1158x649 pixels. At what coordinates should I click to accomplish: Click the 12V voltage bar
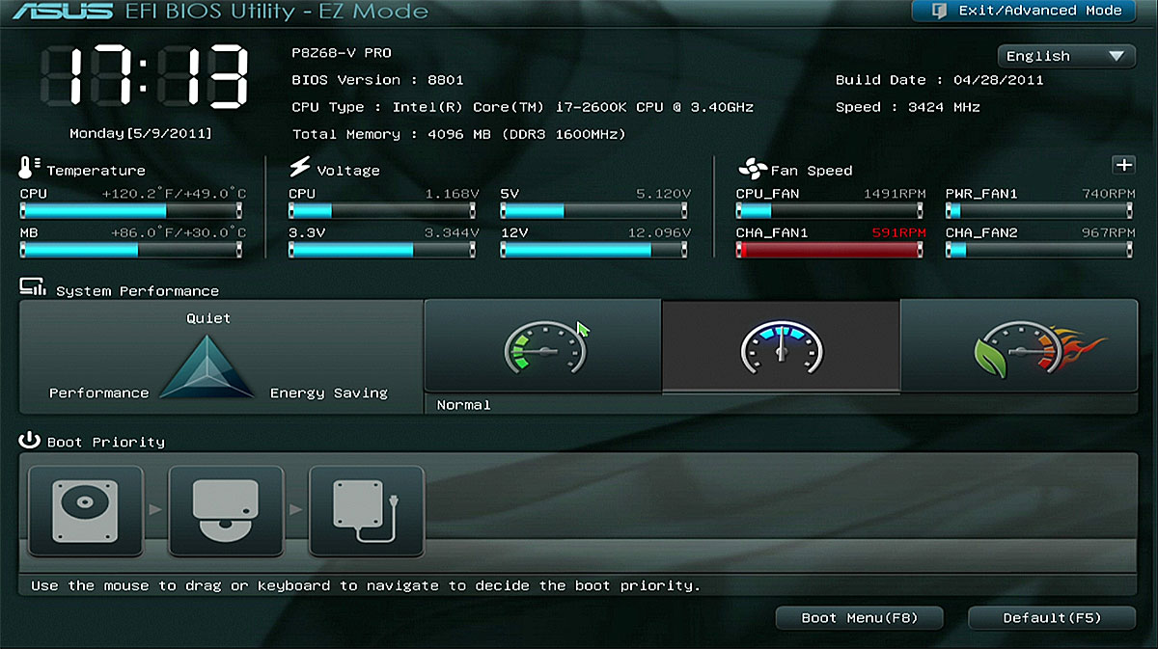pyautogui.click(x=595, y=250)
